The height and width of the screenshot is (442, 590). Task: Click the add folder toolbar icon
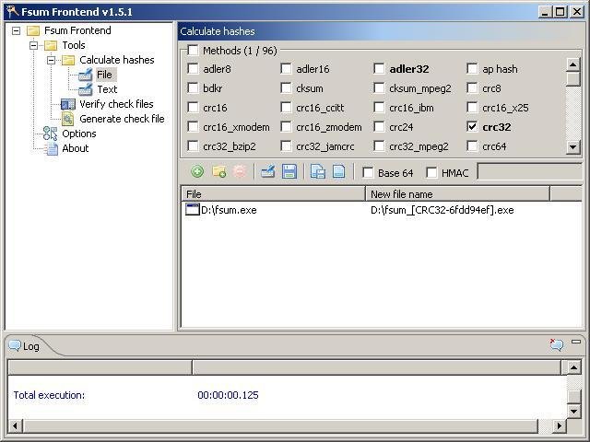click(x=219, y=172)
